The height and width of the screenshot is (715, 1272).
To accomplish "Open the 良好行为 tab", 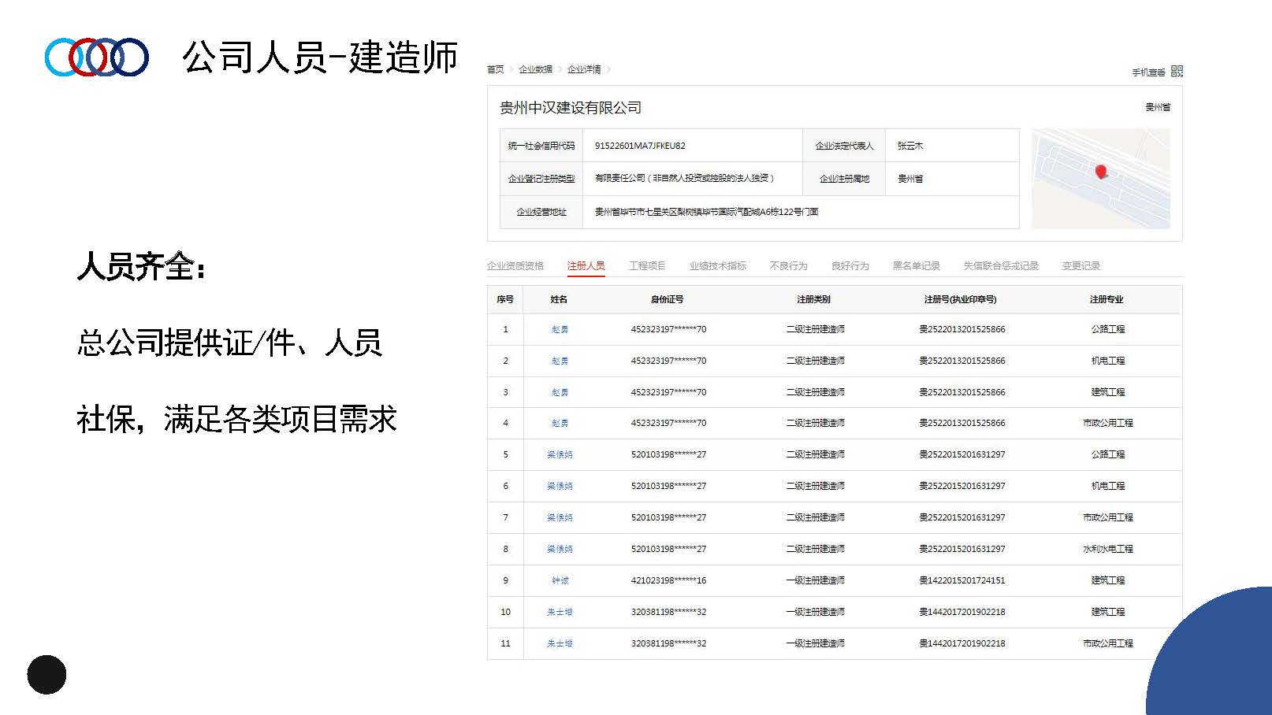I will 850,266.
